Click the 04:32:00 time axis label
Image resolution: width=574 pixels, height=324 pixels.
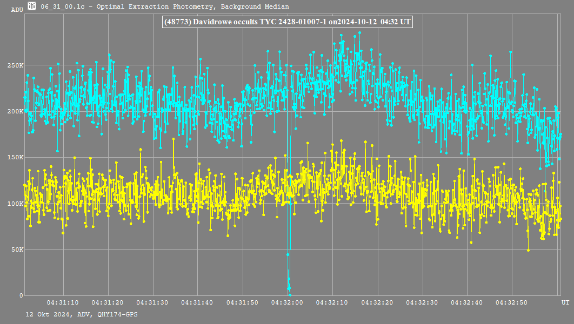[287, 303]
